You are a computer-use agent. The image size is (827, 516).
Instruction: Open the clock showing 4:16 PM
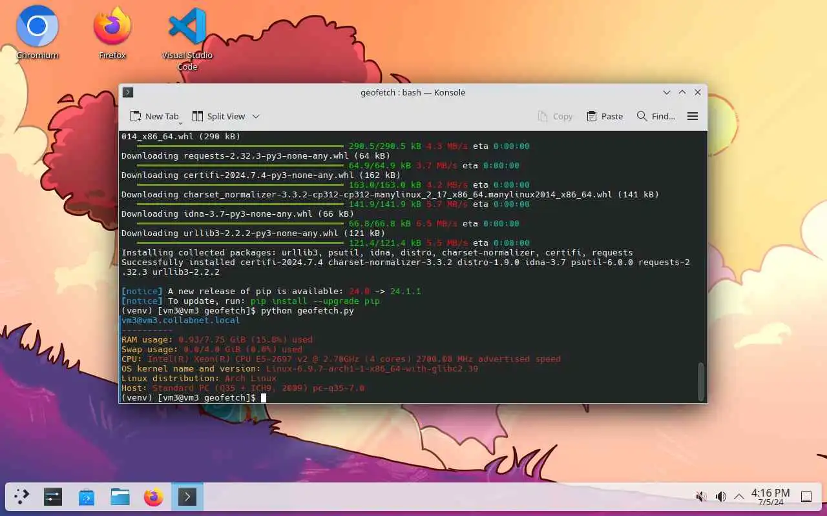coord(770,497)
